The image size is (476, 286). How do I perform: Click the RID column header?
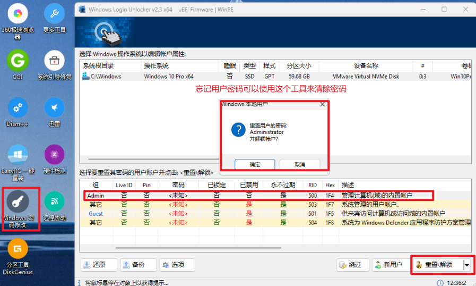(313, 185)
